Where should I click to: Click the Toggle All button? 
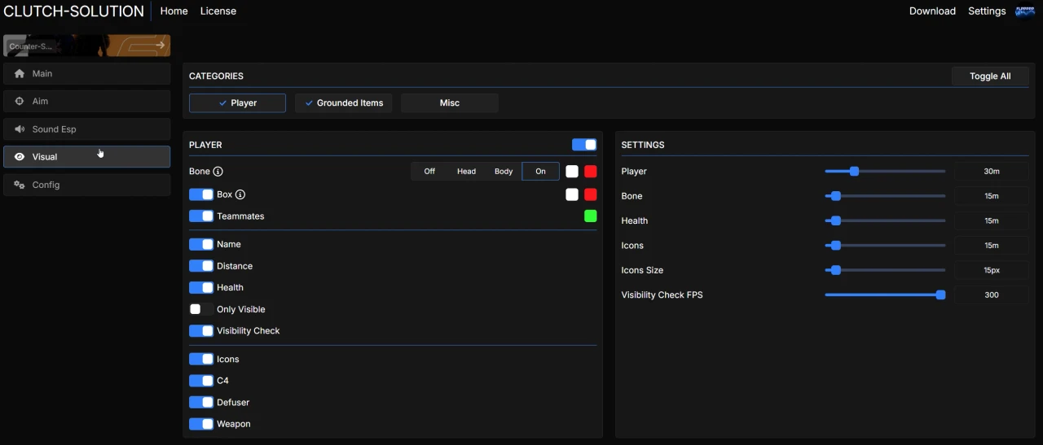point(990,76)
